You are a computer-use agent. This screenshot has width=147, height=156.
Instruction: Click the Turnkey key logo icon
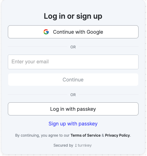pyautogui.click(x=76, y=145)
